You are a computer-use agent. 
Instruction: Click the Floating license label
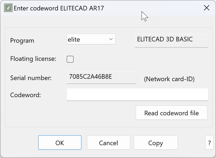click(33, 59)
